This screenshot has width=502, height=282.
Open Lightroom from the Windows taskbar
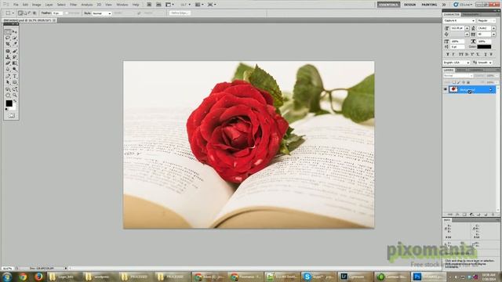[355, 277]
